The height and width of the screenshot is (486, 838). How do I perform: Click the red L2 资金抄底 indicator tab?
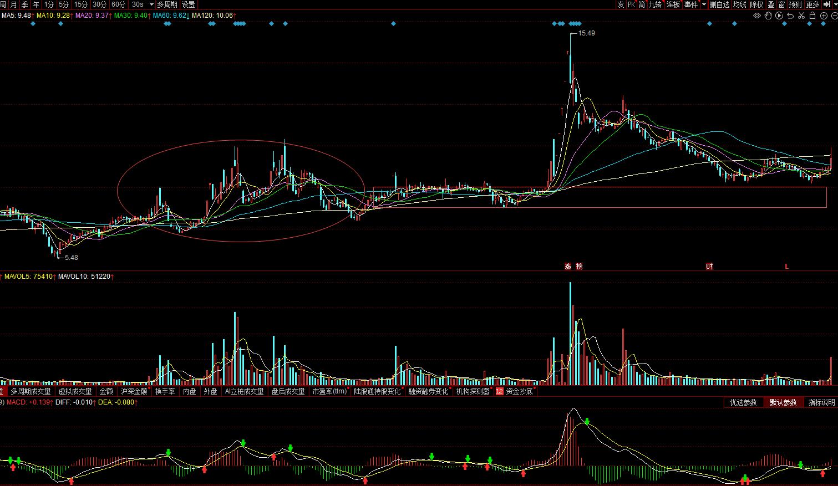click(514, 391)
